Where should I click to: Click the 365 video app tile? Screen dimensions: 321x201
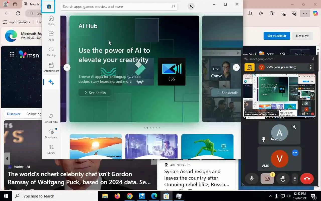click(x=172, y=72)
